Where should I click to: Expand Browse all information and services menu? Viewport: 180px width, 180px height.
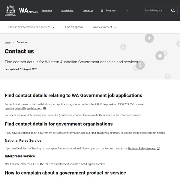coord(31,27)
